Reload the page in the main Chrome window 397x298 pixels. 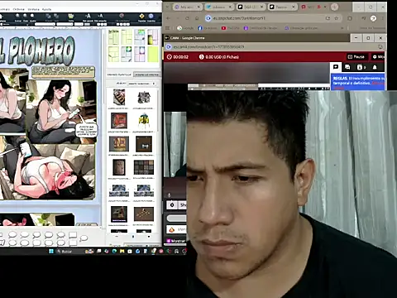click(187, 18)
